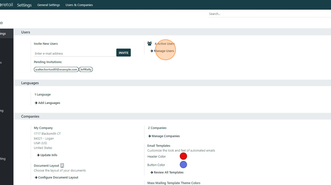Click the 'United States' text
This screenshot has height=185, width=331.
[43, 148]
